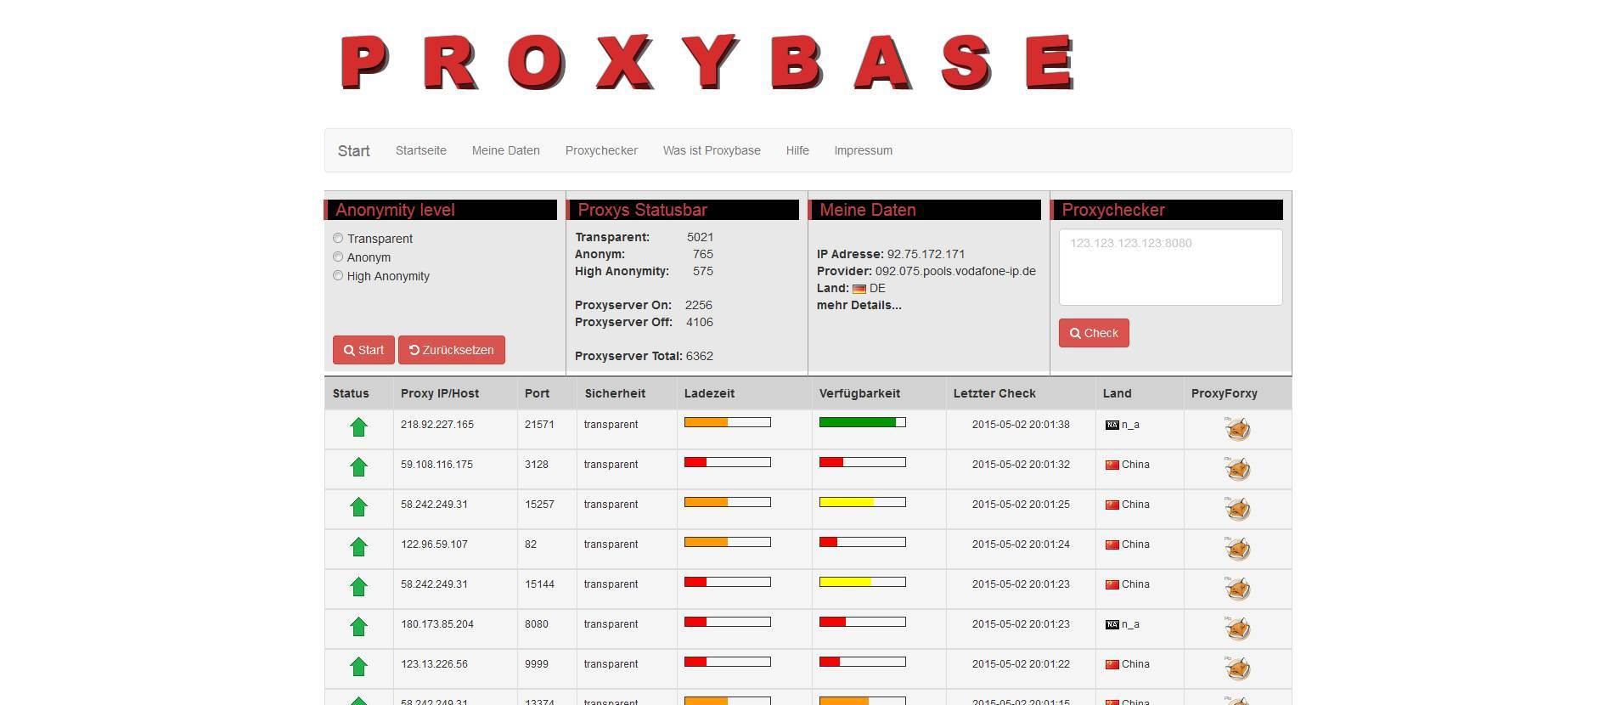Click ProxyForxy icon for 123.13.226.56
1616x705 pixels.
[x=1237, y=668]
